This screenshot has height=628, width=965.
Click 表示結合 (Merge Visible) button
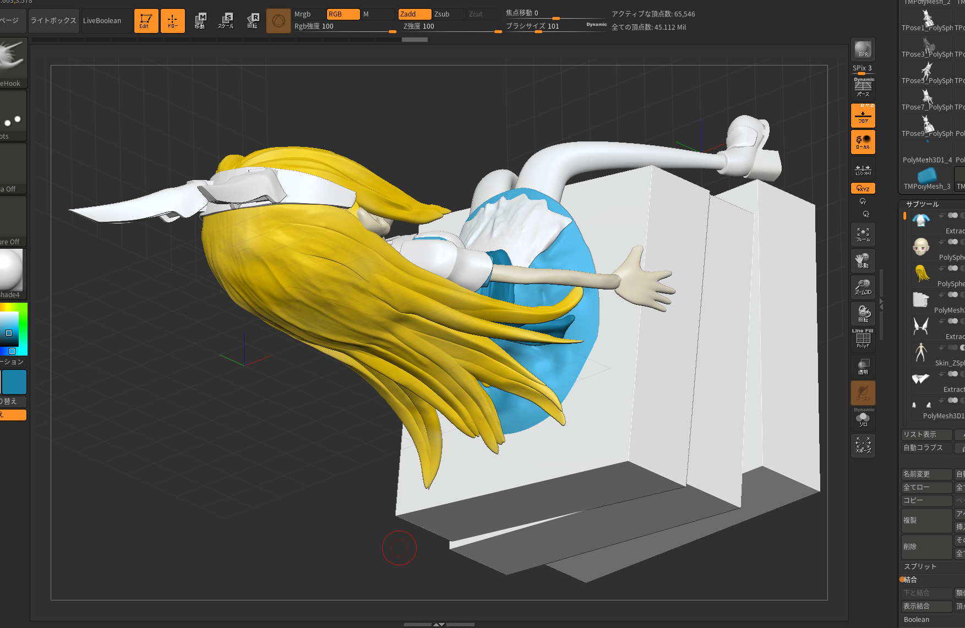click(926, 607)
